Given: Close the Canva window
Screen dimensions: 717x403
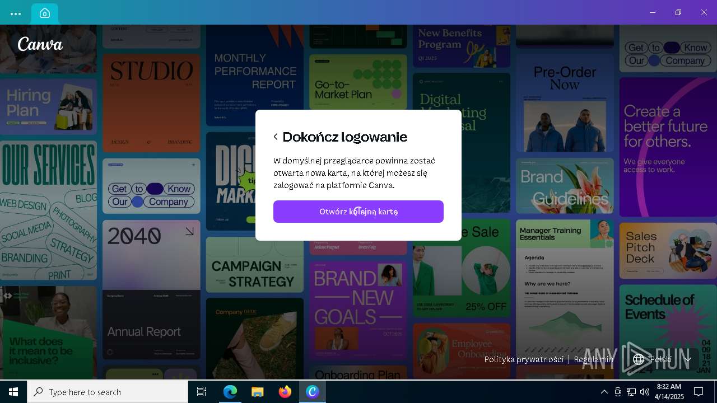Looking at the screenshot, I should [704, 12].
